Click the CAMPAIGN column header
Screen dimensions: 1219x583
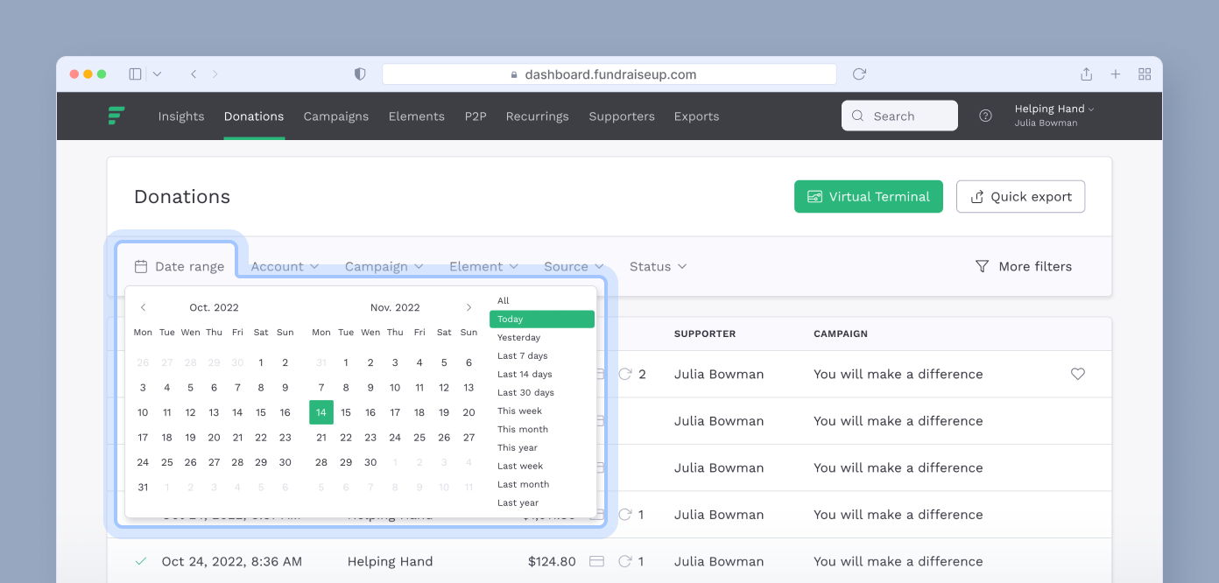pyautogui.click(x=841, y=334)
